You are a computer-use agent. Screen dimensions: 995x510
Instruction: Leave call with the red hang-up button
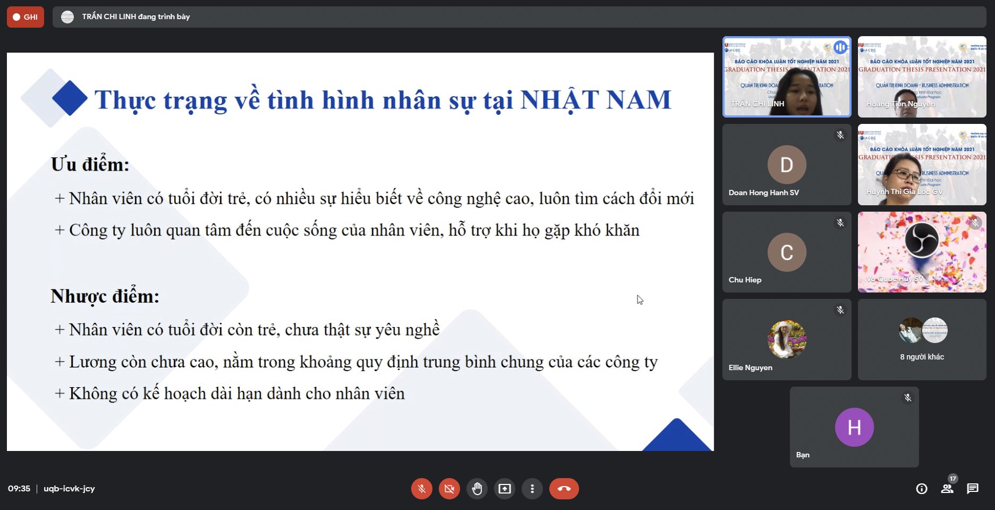(x=564, y=489)
